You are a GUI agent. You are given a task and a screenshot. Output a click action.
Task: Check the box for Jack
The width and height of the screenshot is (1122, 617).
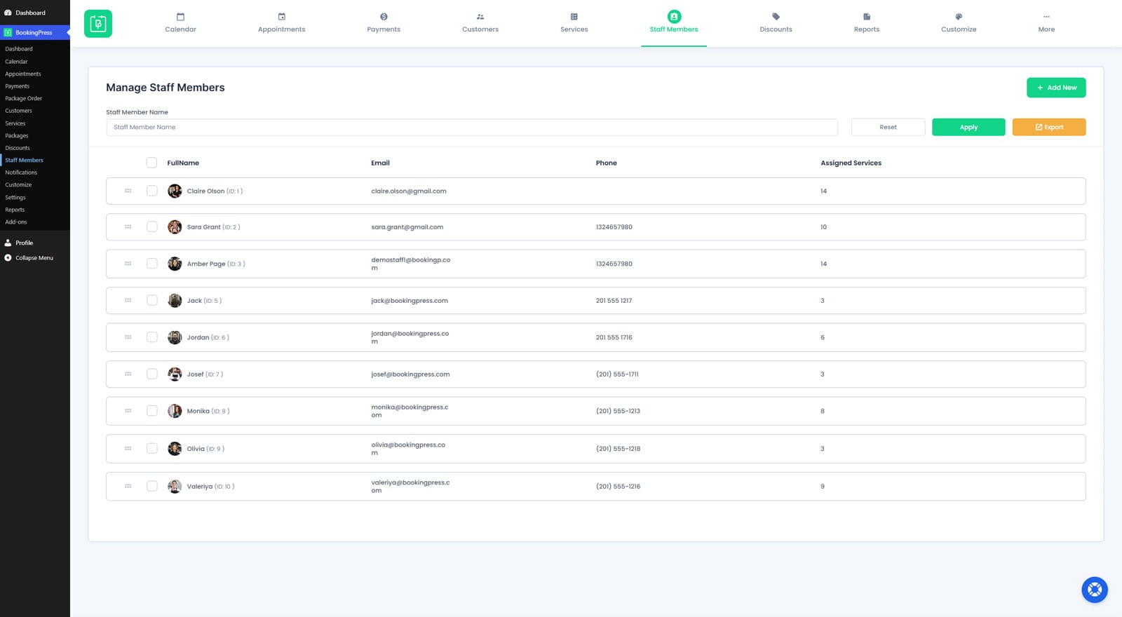pos(151,300)
